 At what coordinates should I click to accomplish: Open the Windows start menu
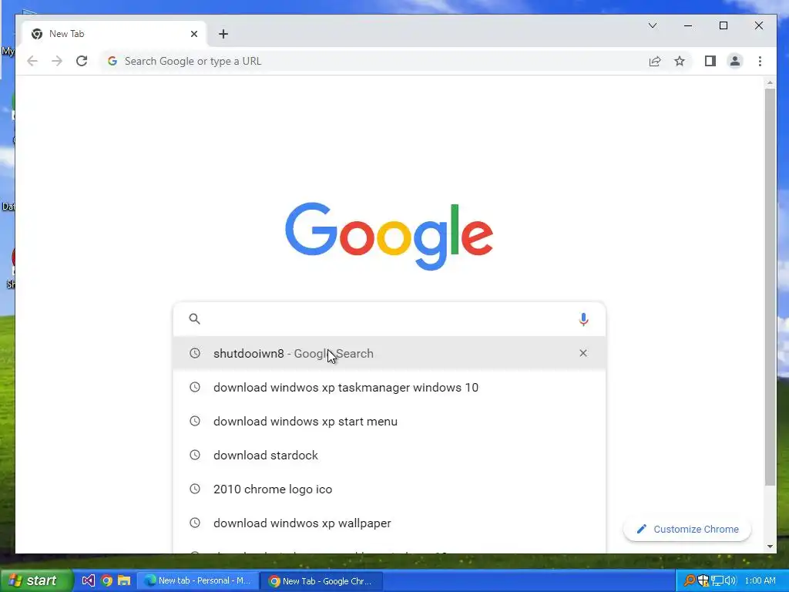pyautogui.click(x=35, y=580)
